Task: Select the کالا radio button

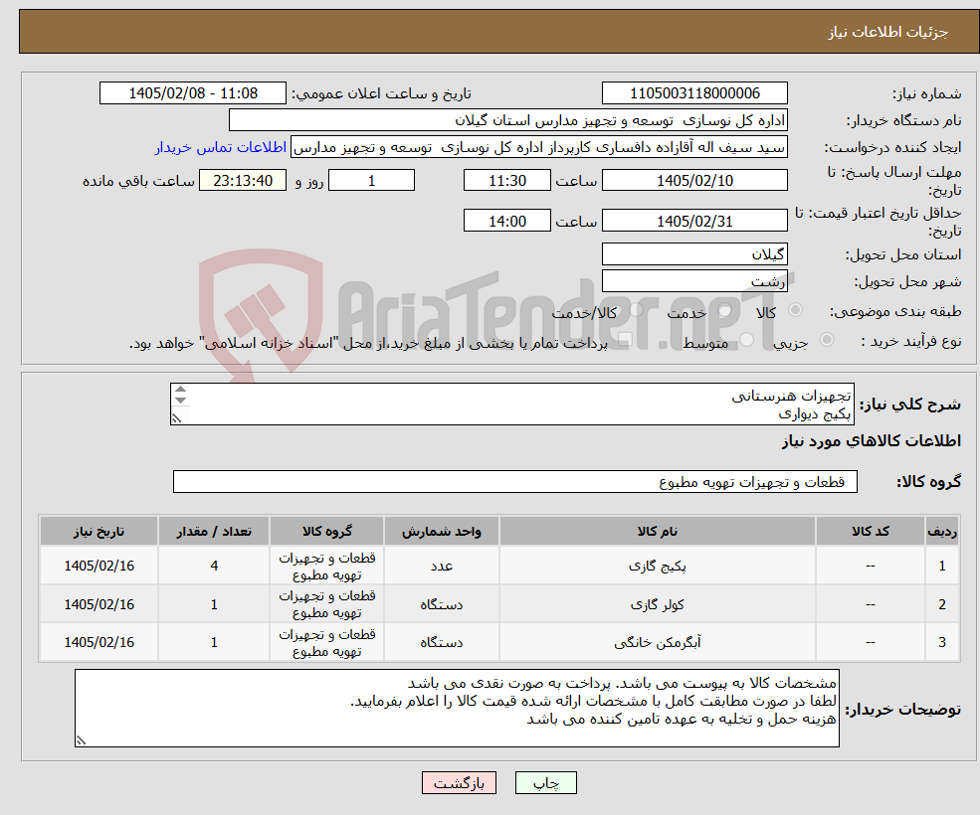Action: click(x=796, y=310)
